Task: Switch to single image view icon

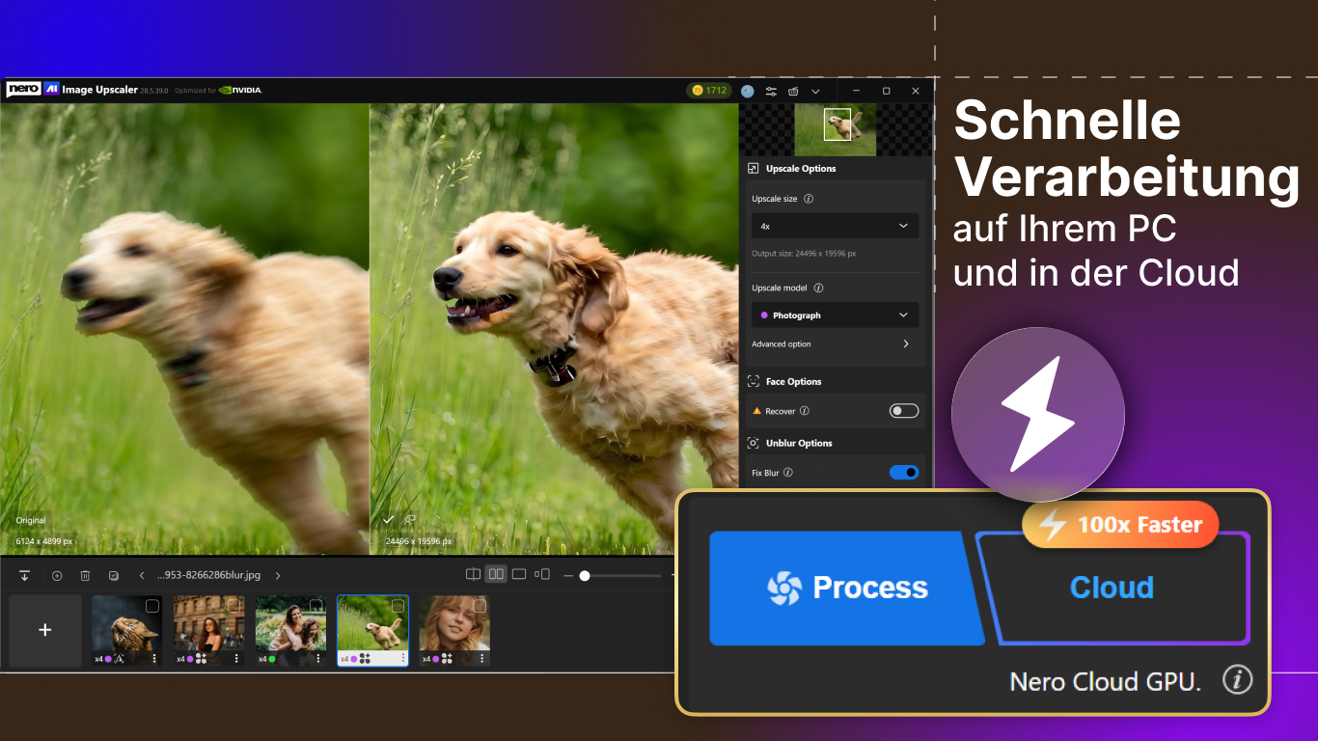Action: tap(519, 574)
